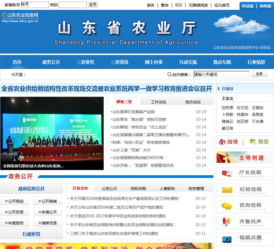This screenshot has height=249, width=274.
Task: Open article 山乡上演"四美"大片
Action: coord(131,150)
